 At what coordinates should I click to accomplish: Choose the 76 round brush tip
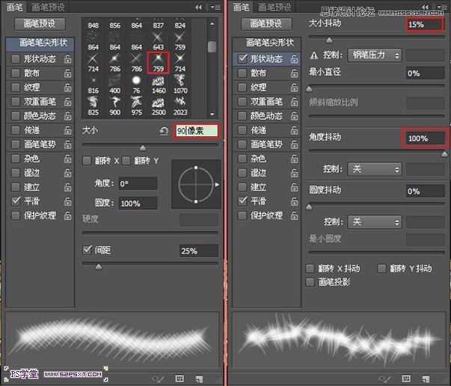pyautogui.click(x=136, y=85)
